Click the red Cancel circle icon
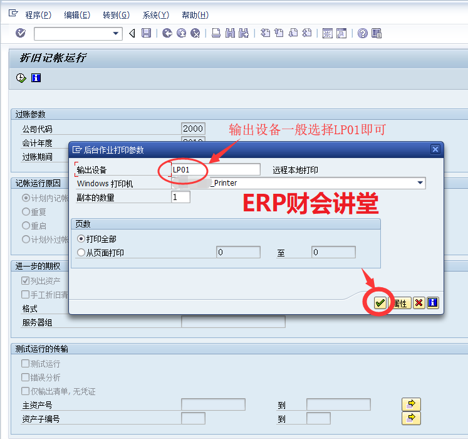The width and height of the screenshot is (468, 439). tap(195, 33)
